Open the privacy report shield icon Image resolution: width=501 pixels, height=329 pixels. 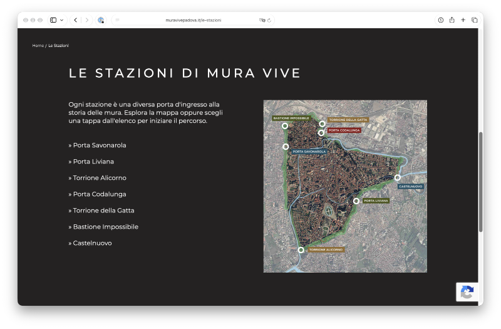coord(101,20)
